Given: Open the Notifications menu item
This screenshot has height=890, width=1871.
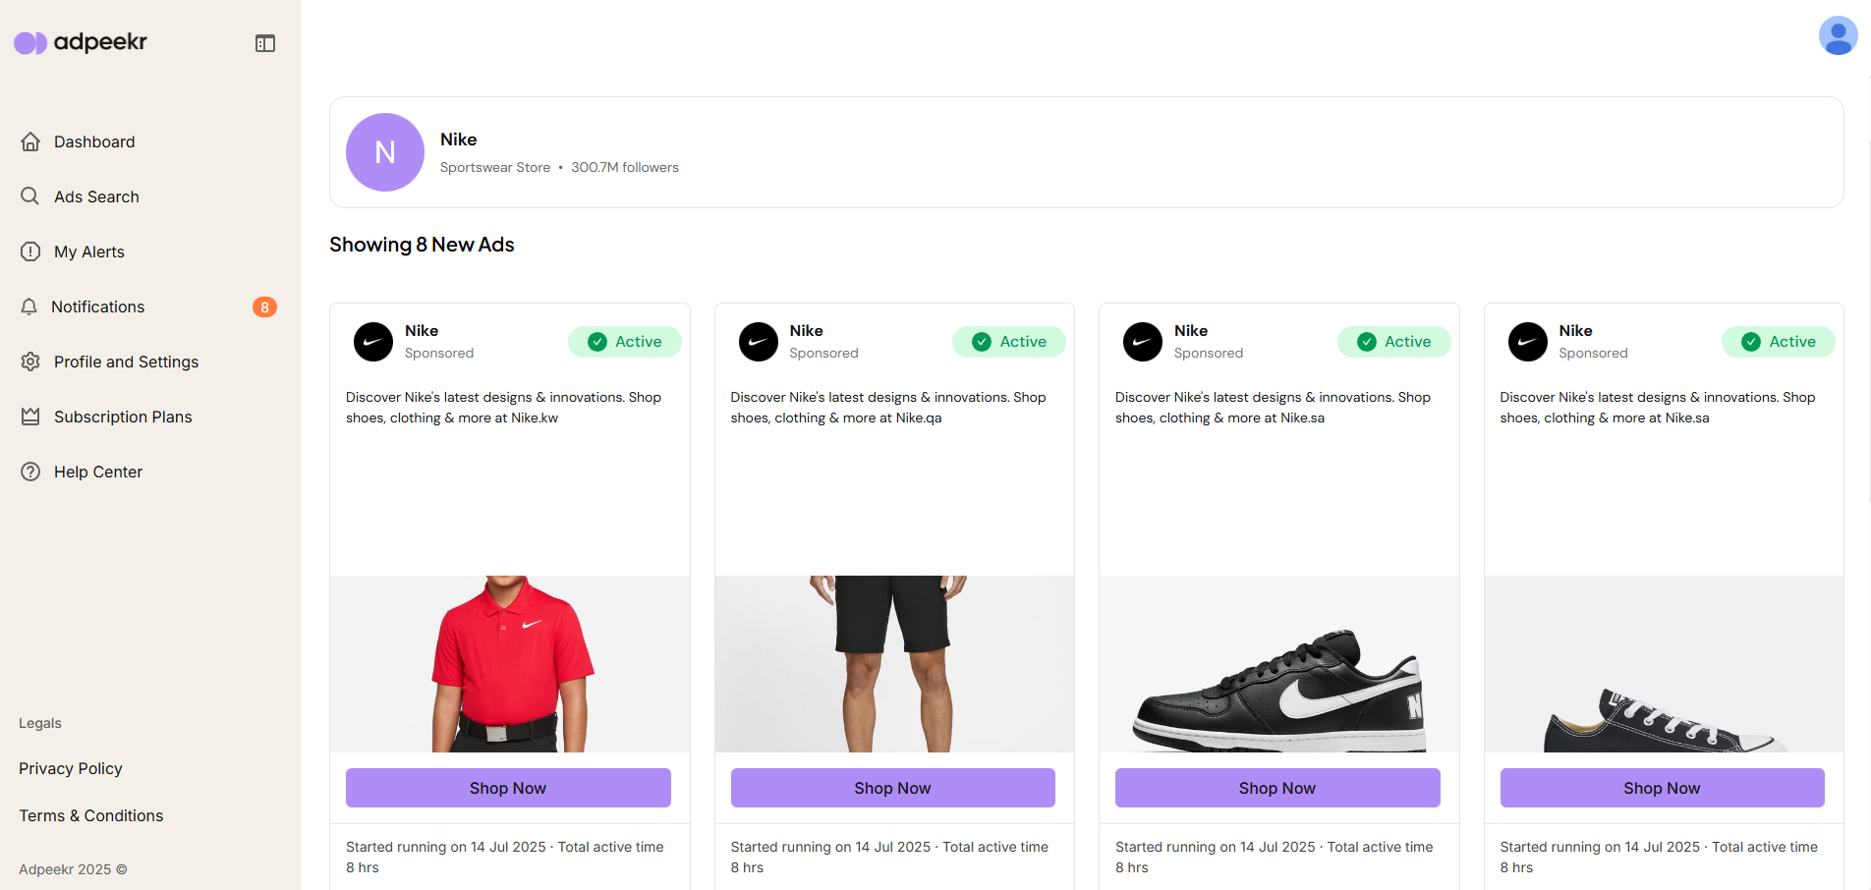Looking at the screenshot, I should coord(97,306).
